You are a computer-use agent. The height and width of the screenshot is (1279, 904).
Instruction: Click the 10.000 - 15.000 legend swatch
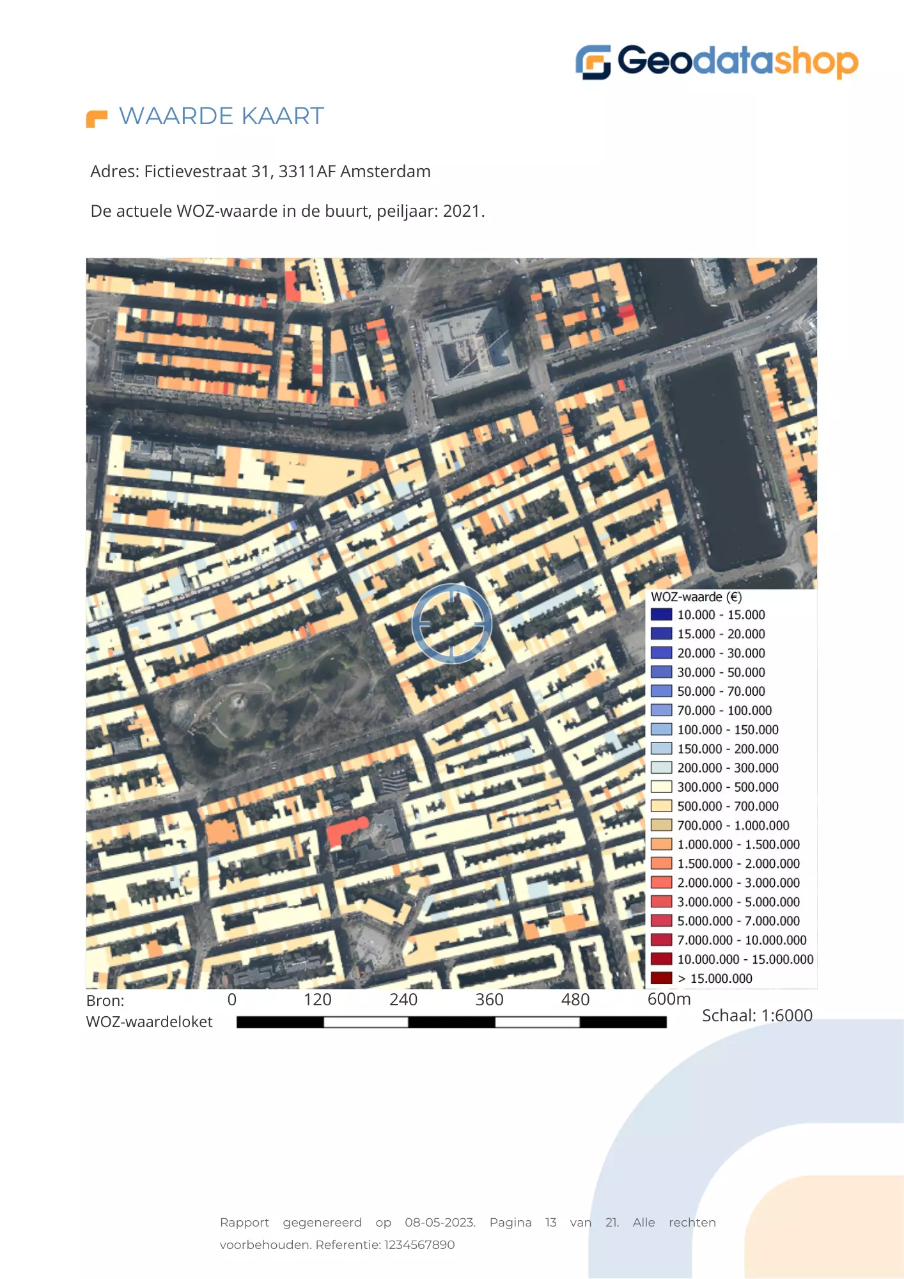point(661,615)
